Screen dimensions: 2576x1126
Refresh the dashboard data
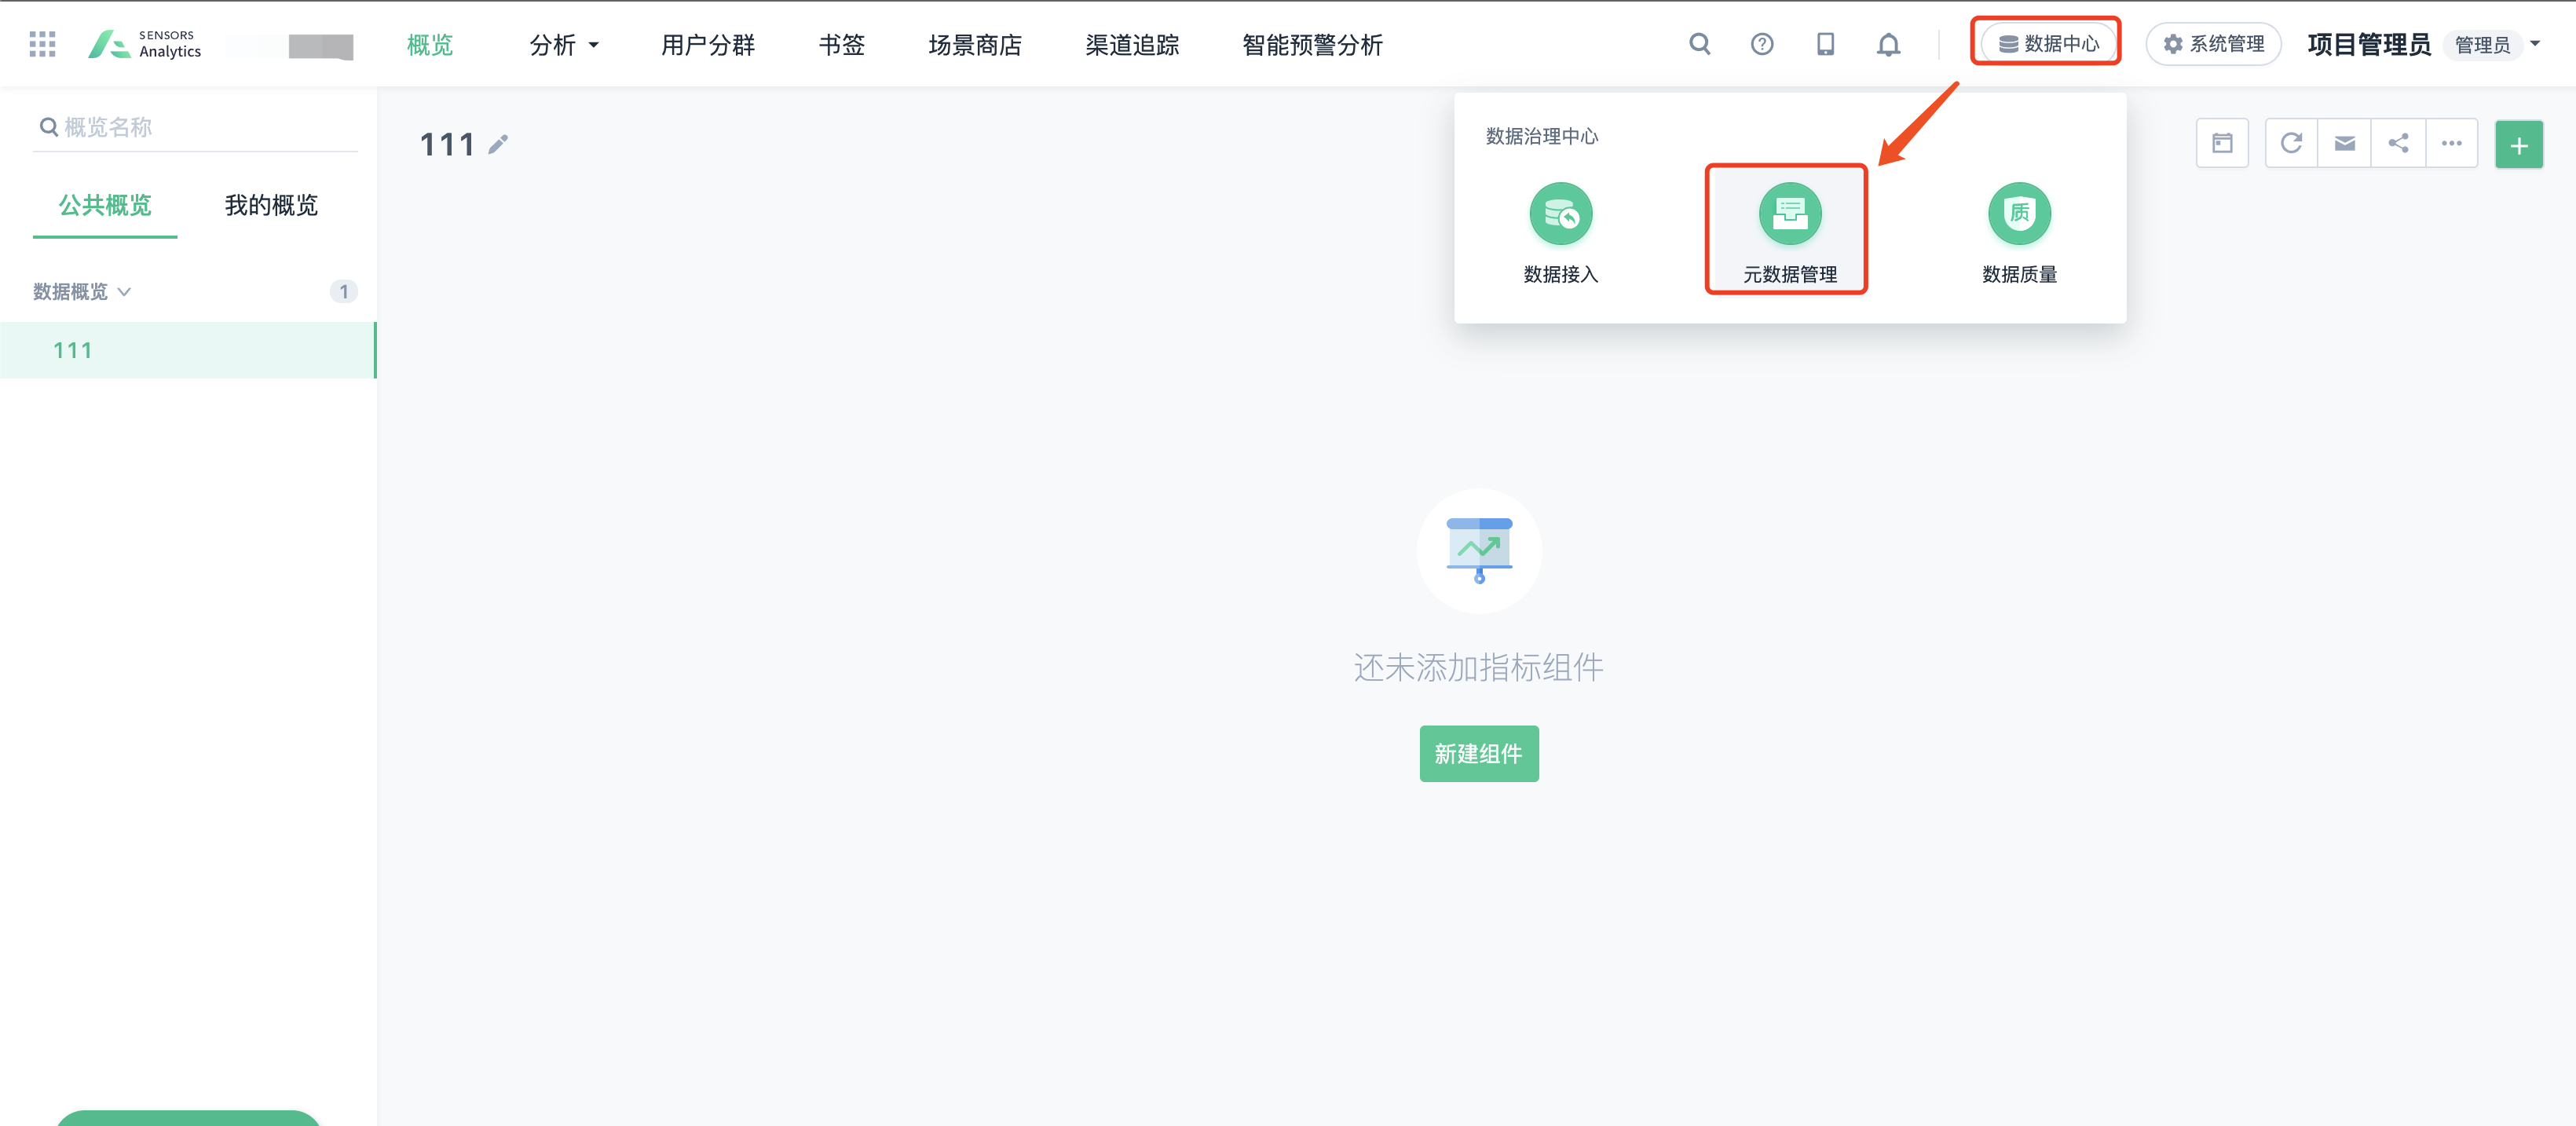click(x=2291, y=144)
